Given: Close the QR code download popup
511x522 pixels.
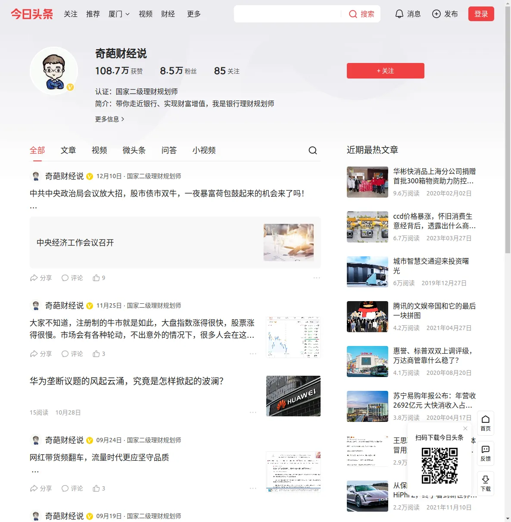Looking at the screenshot, I should tap(465, 428).
